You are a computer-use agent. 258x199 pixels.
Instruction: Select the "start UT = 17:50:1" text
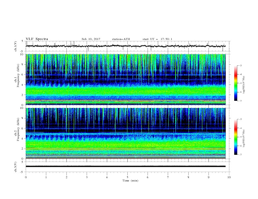pos(157,39)
